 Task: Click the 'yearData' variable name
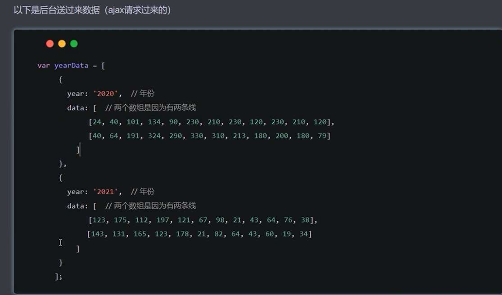[71, 66]
